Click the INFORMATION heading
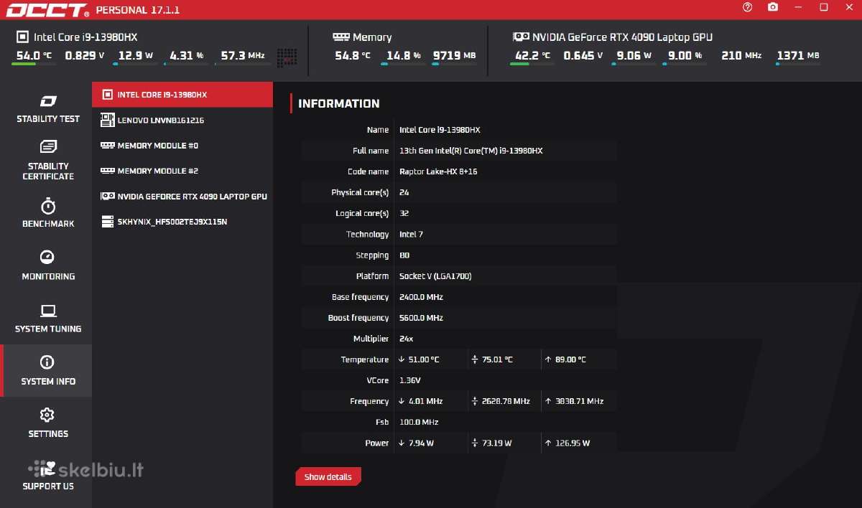The height and width of the screenshot is (508, 862). [339, 103]
